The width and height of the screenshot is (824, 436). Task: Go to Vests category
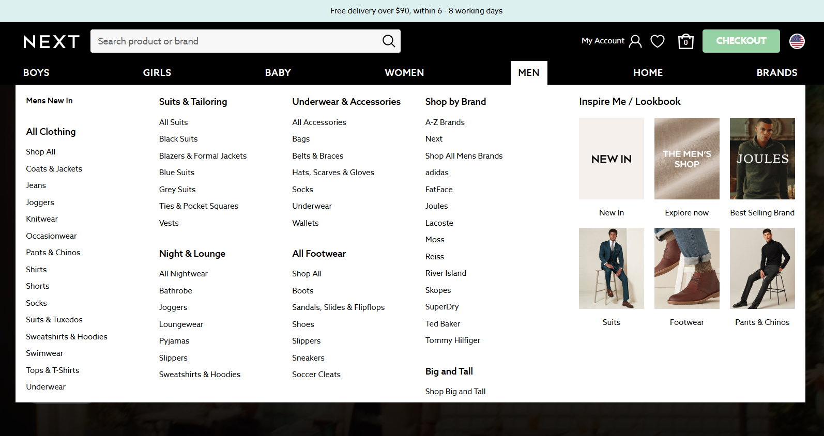[x=169, y=223]
